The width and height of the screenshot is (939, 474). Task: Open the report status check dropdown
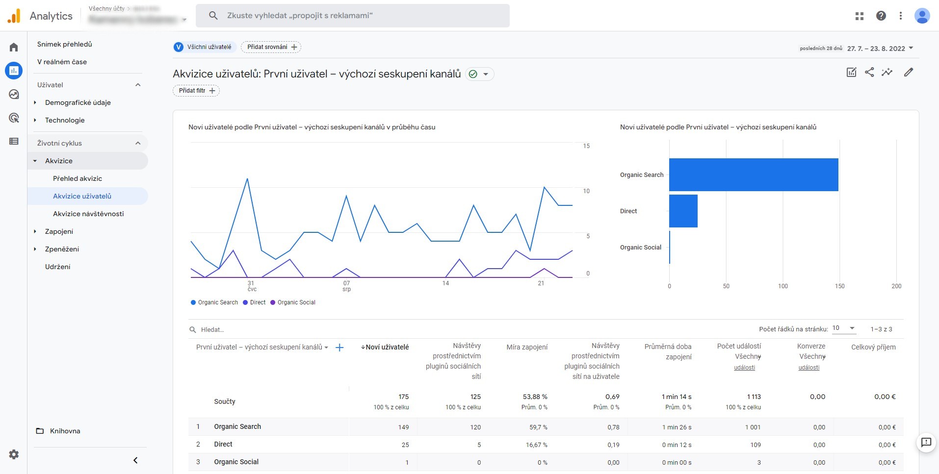point(479,74)
